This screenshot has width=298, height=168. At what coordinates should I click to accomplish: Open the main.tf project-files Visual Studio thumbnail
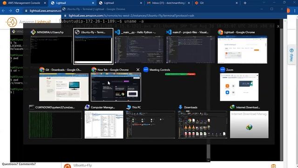click(190, 49)
